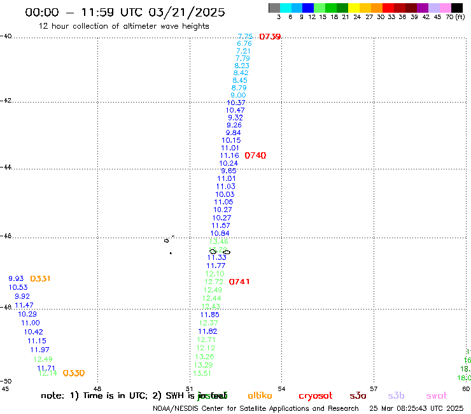Click the wave height value 13.51

tap(202, 373)
